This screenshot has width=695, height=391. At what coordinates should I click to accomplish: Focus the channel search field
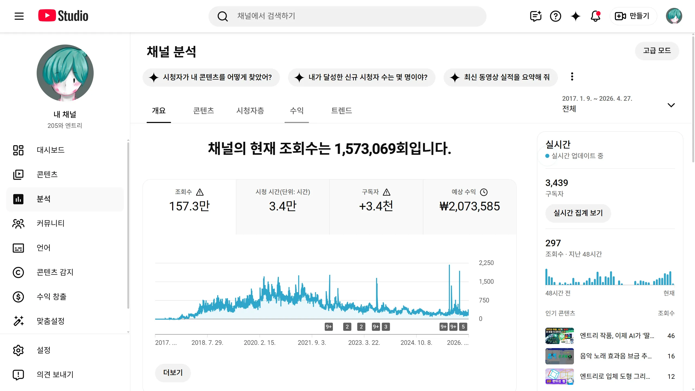[x=347, y=16]
